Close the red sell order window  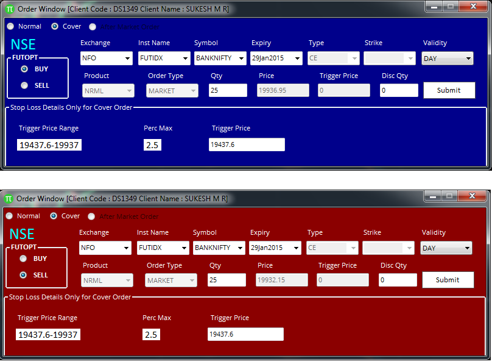point(473,196)
